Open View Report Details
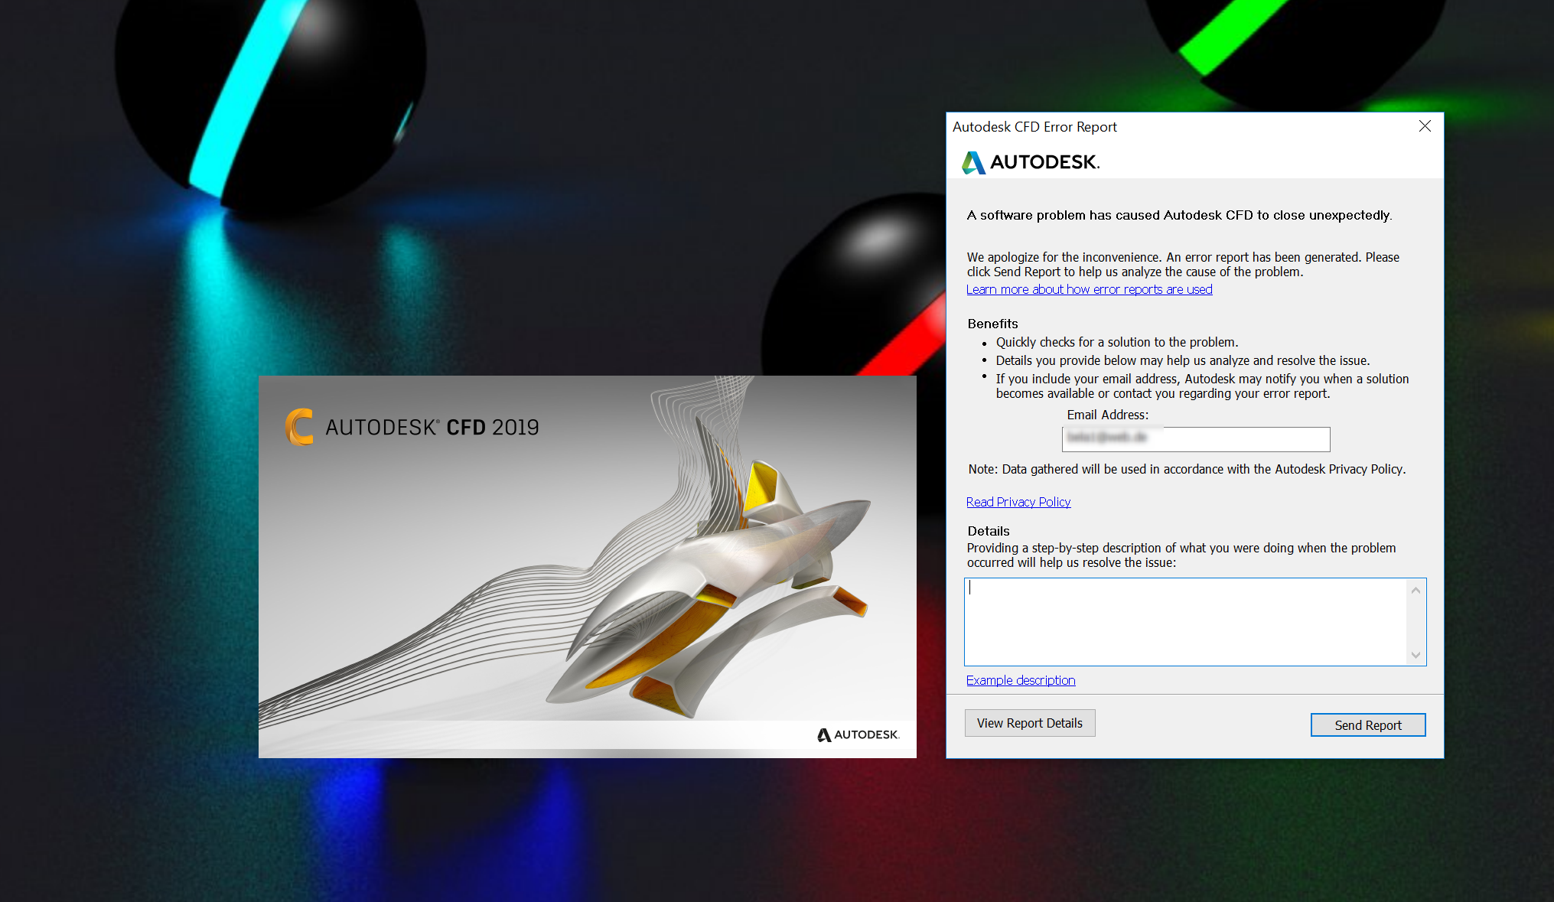 (1030, 722)
